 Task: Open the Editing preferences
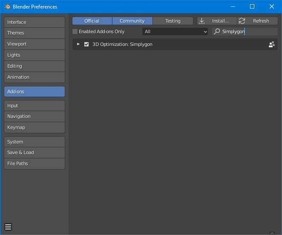point(35,66)
